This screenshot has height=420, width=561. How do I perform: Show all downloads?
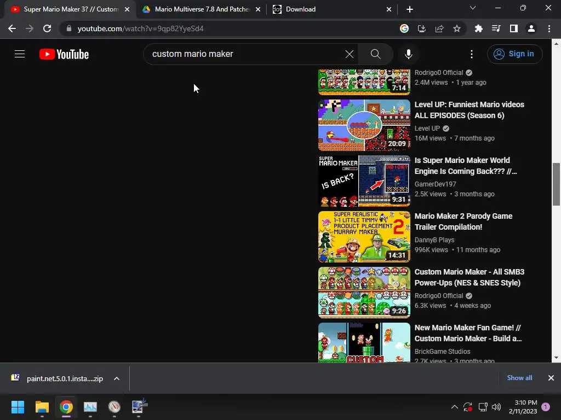[x=519, y=378]
